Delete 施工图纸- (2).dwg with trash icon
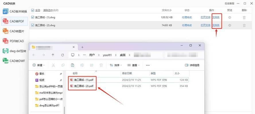255x114 pixels. 244,25
